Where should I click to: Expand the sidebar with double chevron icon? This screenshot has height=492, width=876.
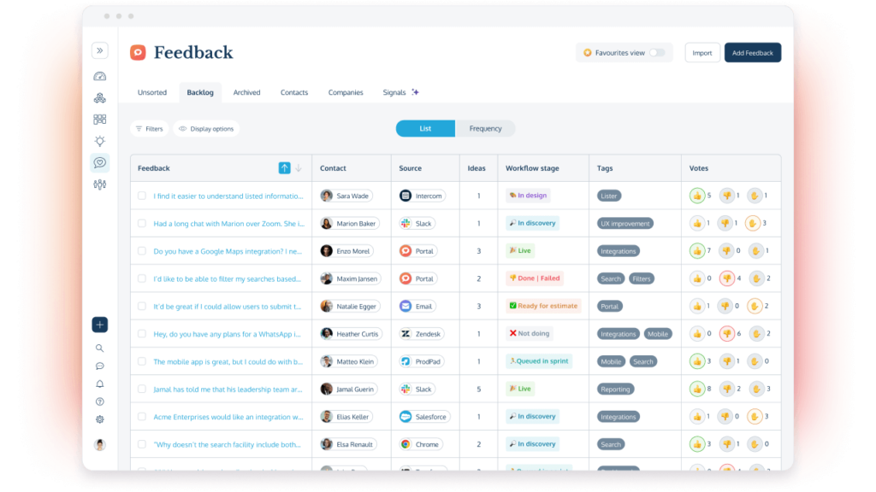(99, 50)
